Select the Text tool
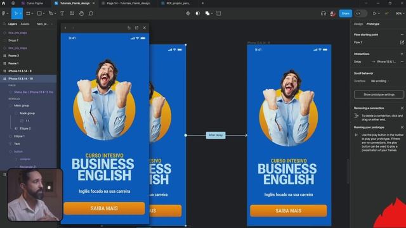406x228 pixels. (x=62, y=13)
